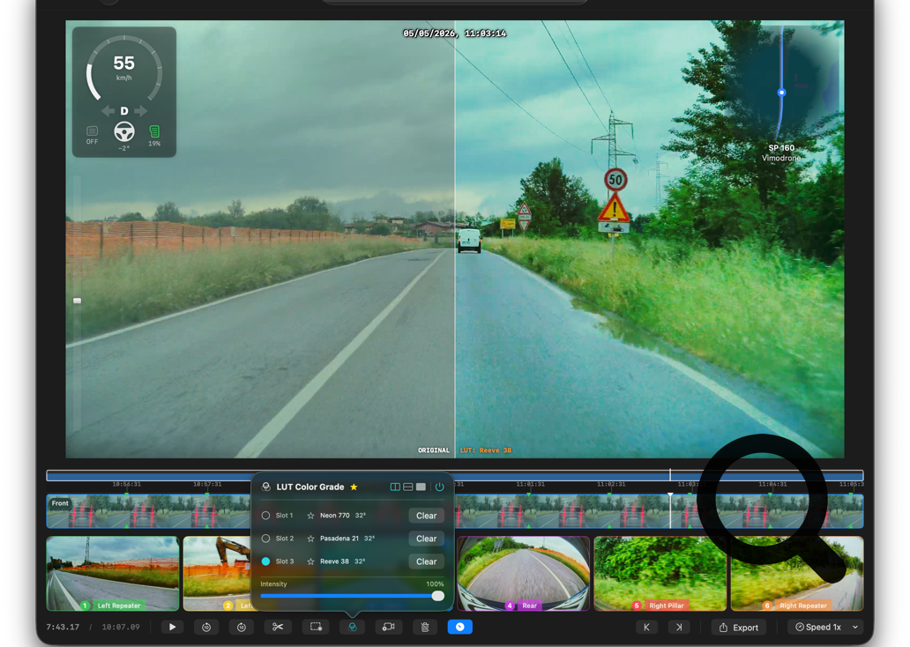Choose vertical split compare view
Screen dimensions: 910x647
click(x=395, y=487)
